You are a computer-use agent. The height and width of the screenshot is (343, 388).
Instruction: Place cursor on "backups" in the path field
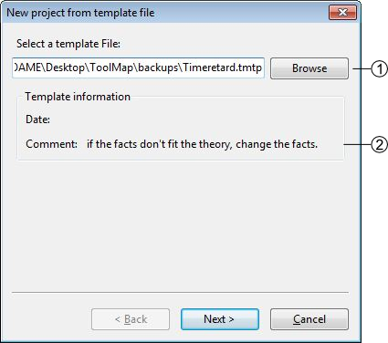point(158,68)
